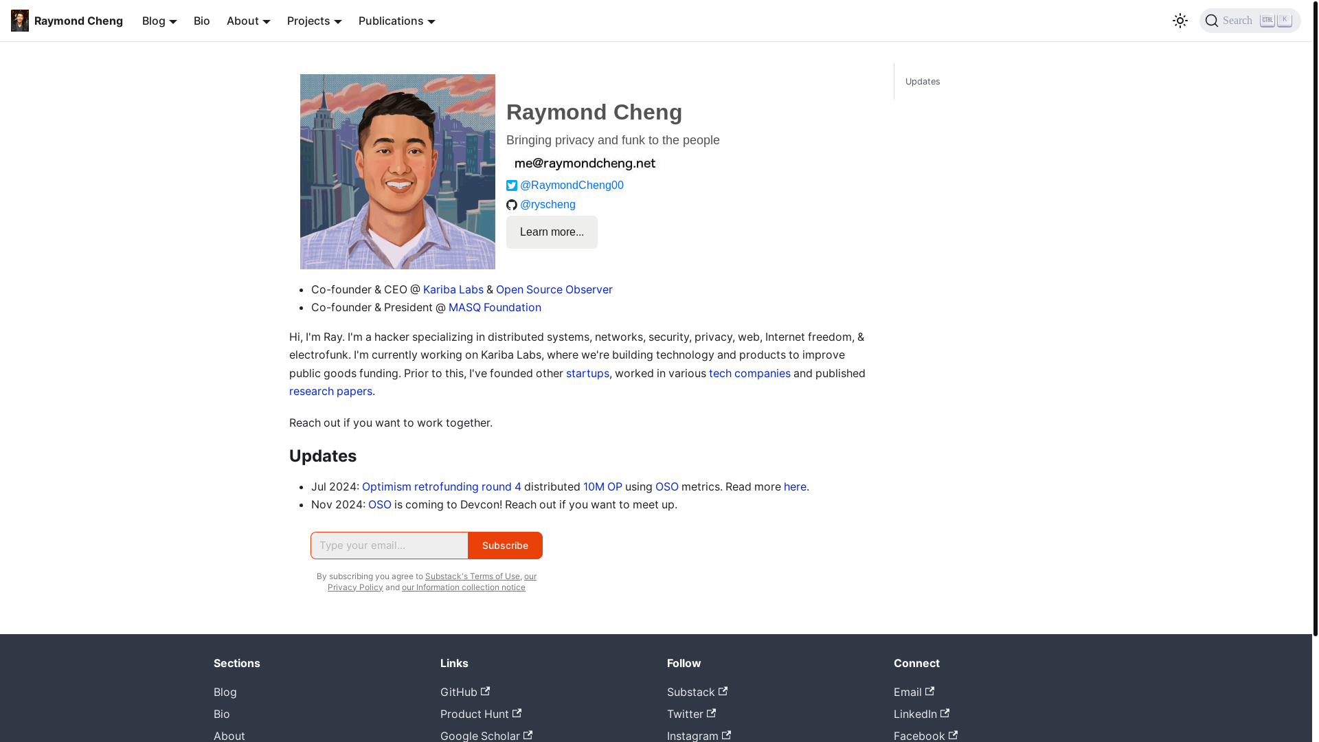
Task: Click the Twitter bird icon beside @RaymondCheng00
Action: click(x=512, y=185)
